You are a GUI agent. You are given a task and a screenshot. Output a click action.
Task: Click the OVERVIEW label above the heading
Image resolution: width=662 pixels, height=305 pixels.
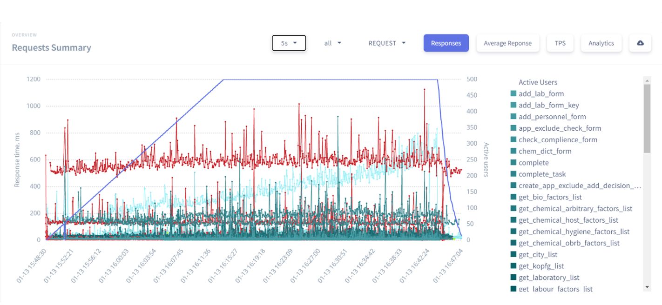[x=24, y=35]
